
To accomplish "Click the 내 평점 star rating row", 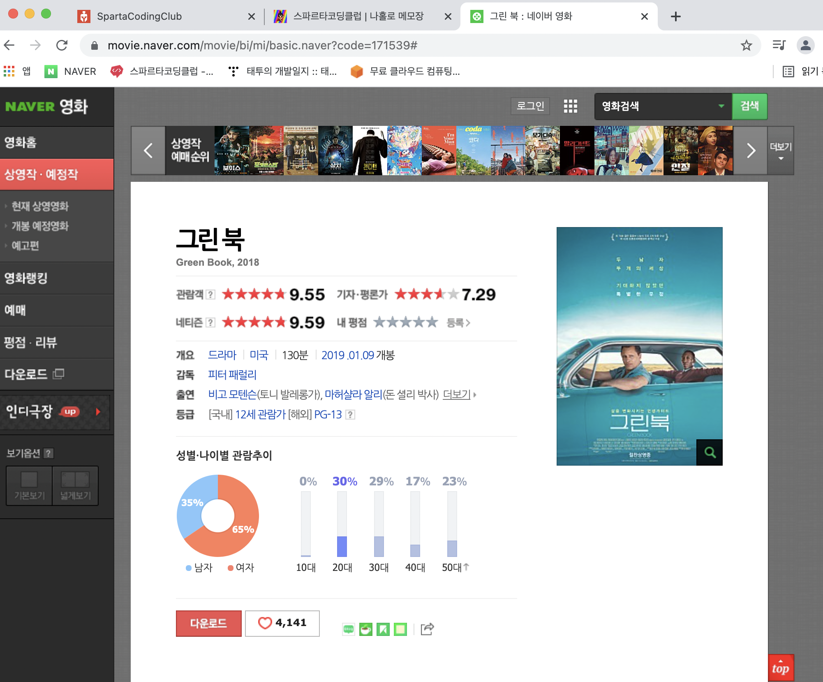I will (x=405, y=322).
